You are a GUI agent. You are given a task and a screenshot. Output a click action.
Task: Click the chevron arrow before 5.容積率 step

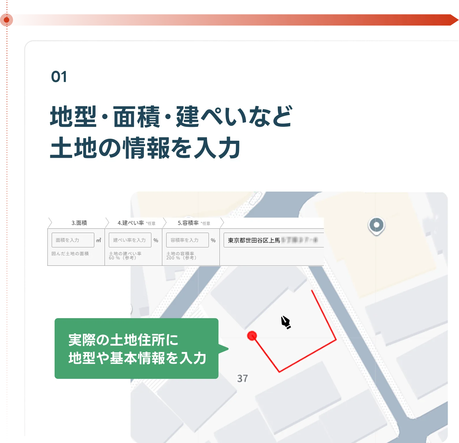tap(165, 223)
